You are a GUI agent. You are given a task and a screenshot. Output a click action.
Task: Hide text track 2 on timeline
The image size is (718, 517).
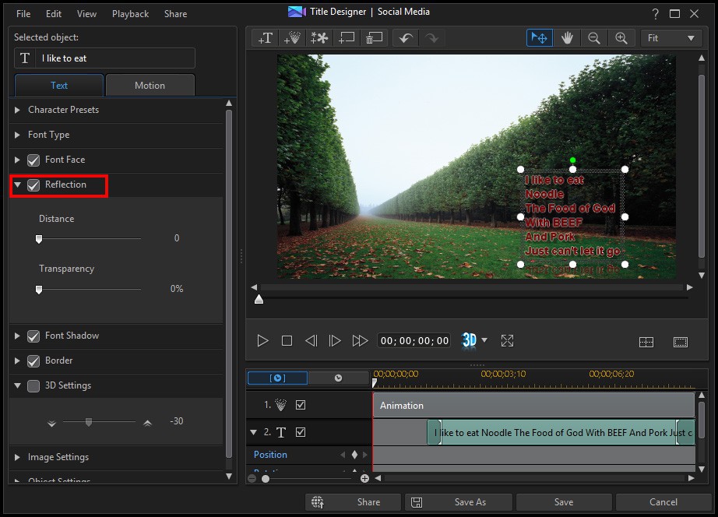coord(301,432)
